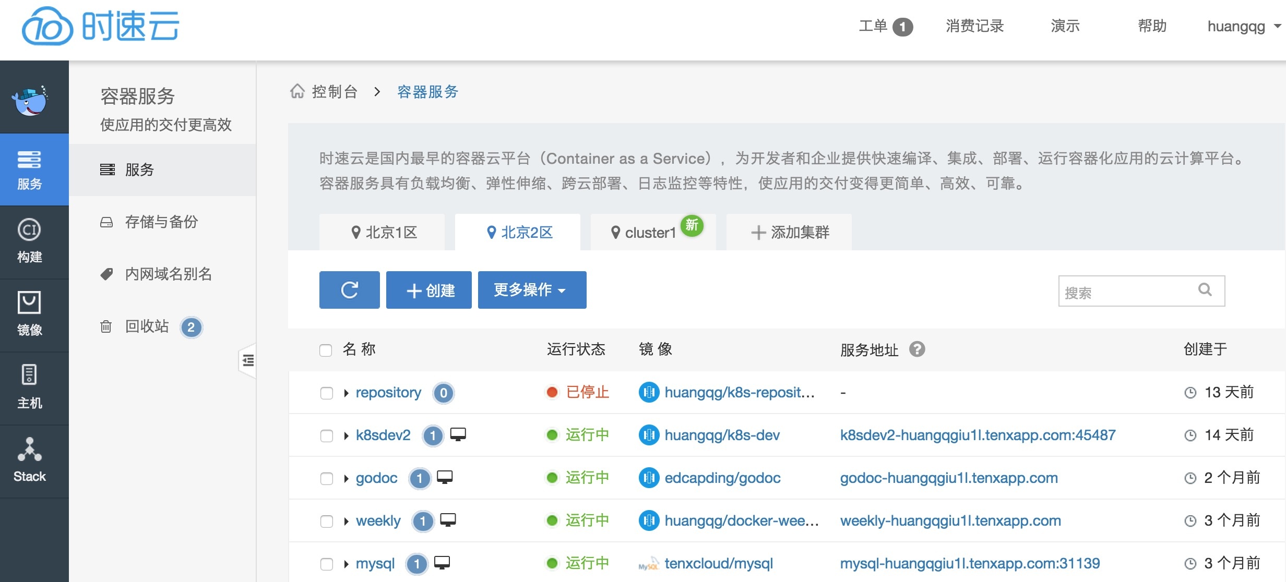
Task: Click the MySQL image icon
Action: tap(649, 564)
